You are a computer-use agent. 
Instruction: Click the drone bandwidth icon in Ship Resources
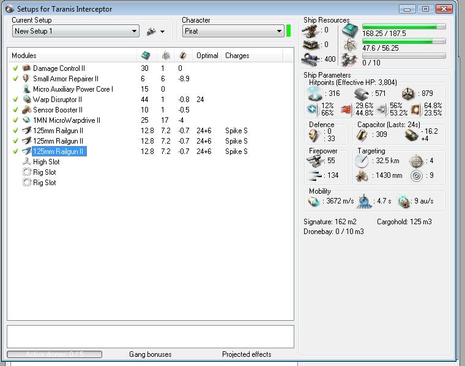pos(349,60)
